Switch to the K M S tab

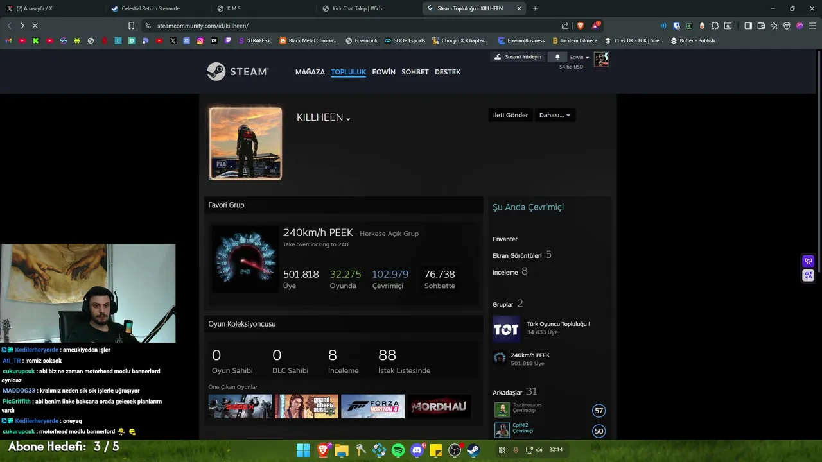pyautogui.click(x=263, y=8)
